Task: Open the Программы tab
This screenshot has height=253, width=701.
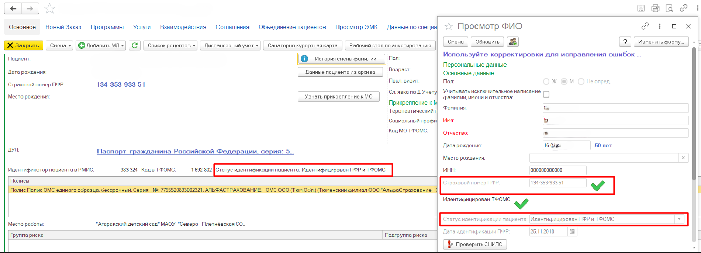Action: (x=107, y=27)
